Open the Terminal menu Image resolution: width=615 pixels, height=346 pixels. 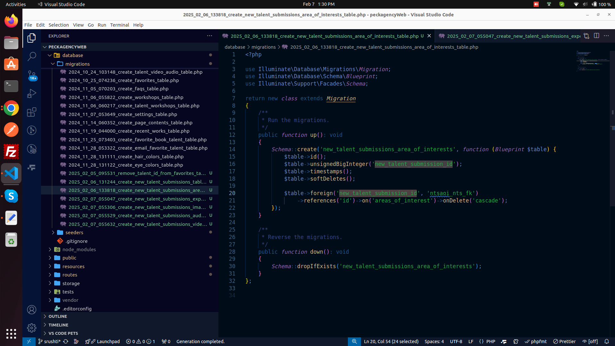pyautogui.click(x=119, y=25)
